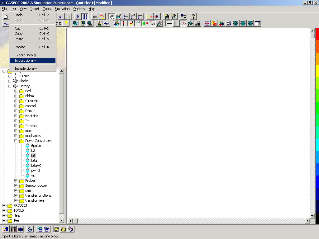
Task: Click the tree panel scroll down arrow
Action: click(x=62, y=221)
